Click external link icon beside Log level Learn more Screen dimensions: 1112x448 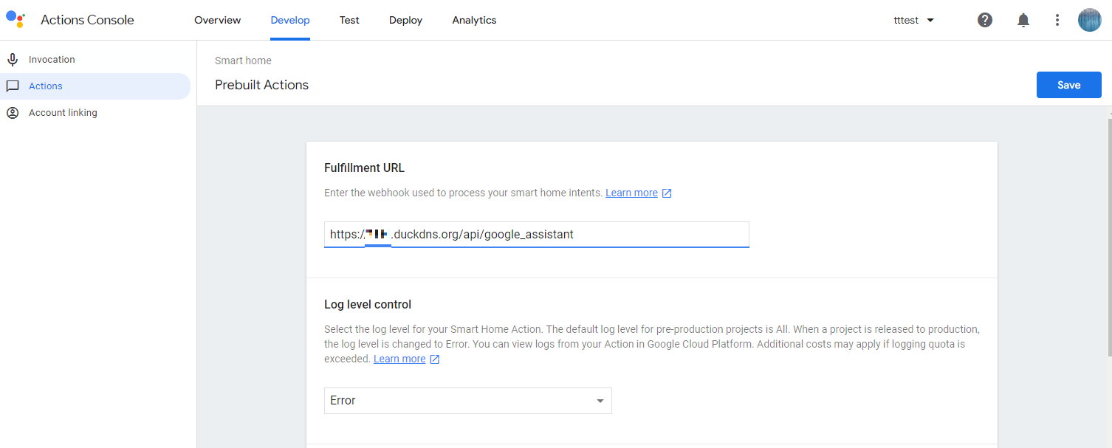[x=435, y=359]
